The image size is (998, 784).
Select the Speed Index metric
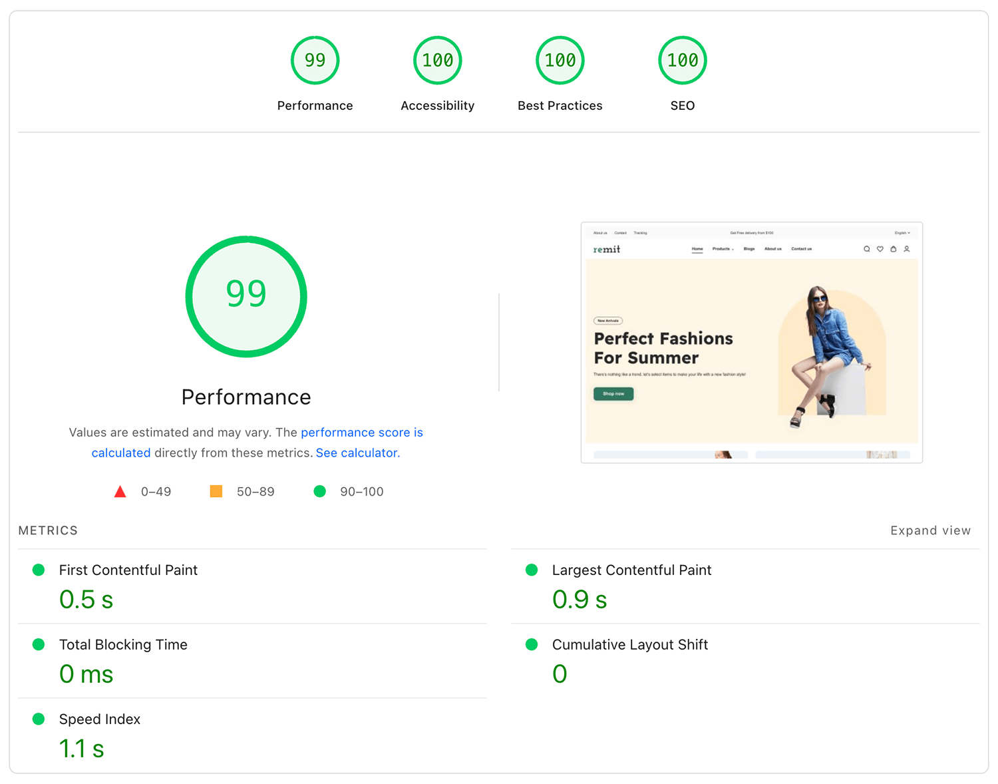pos(100,719)
